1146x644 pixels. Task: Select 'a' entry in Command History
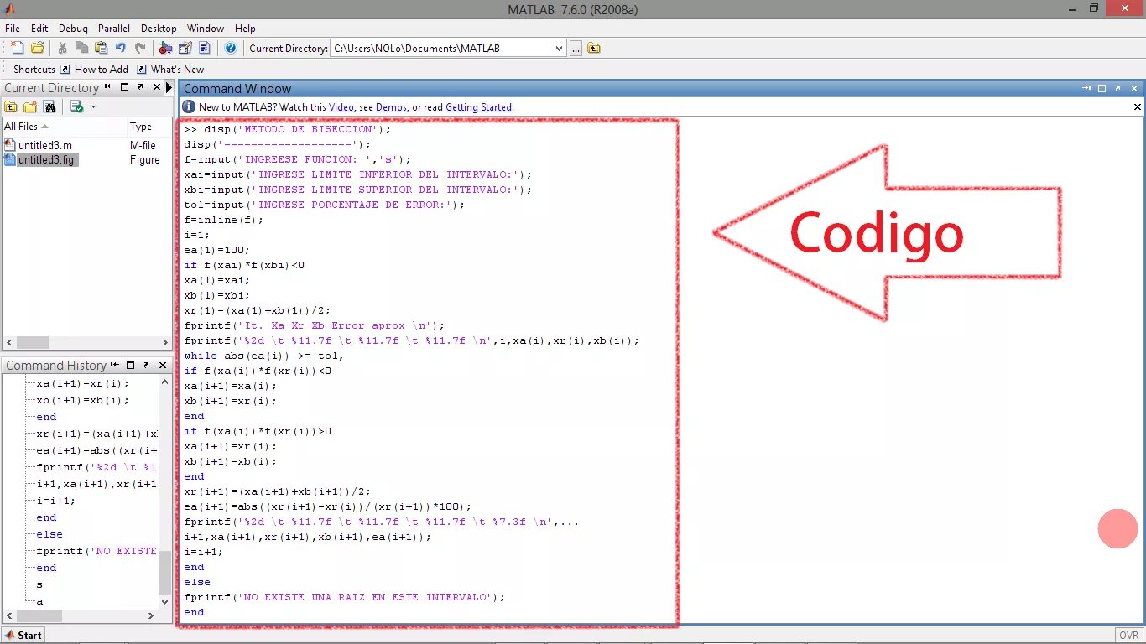(x=39, y=601)
